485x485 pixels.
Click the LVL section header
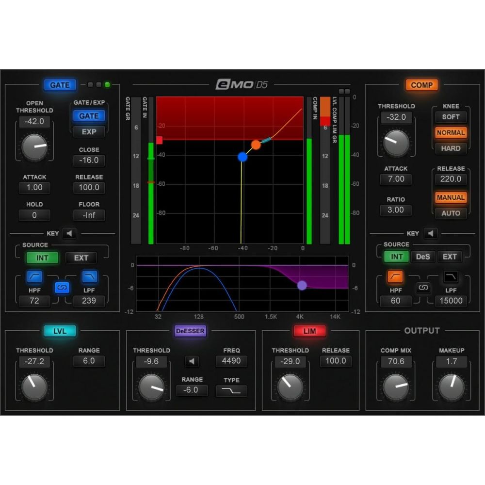(x=60, y=331)
